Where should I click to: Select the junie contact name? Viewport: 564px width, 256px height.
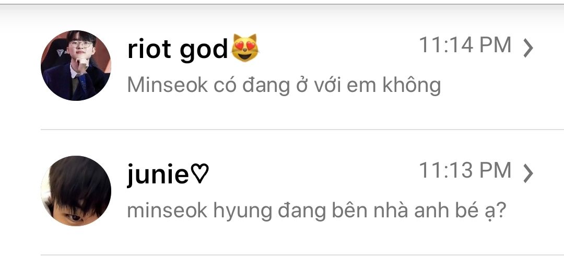click(x=158, y=175)
